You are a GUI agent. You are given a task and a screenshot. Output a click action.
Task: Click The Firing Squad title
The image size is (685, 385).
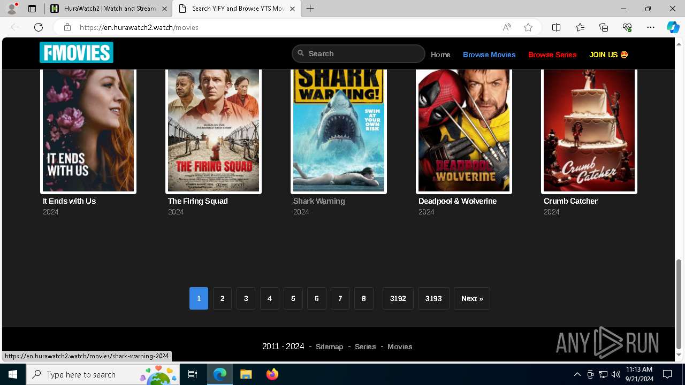point(198,201)
